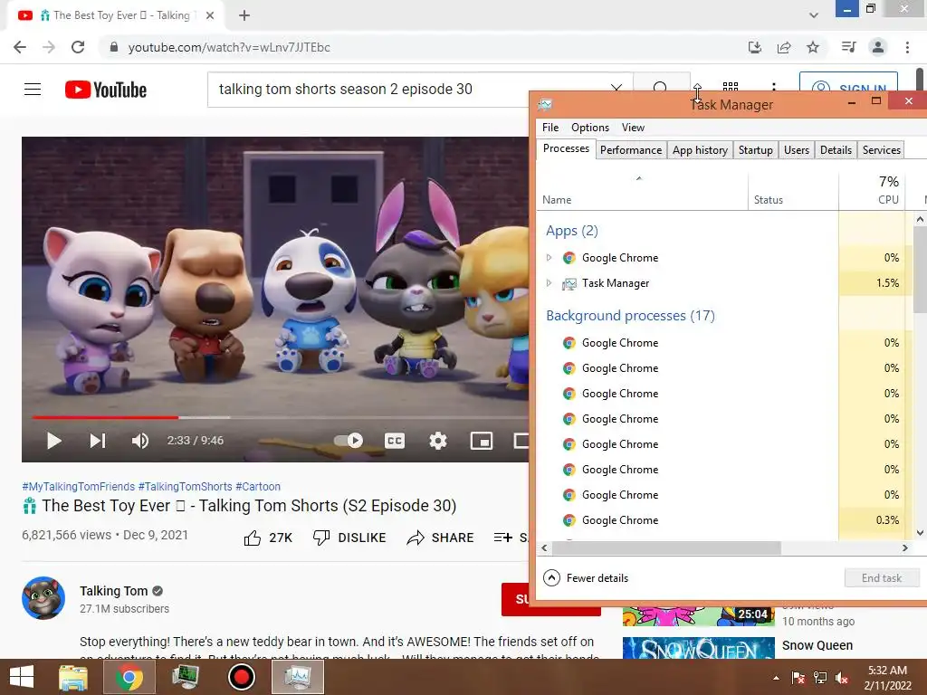Enable miniplayer mode in video
The width and height of the screenshot is (927, 695).
pos(482,441)
